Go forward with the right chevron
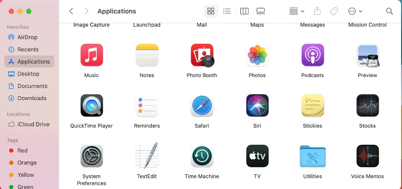 87,11
